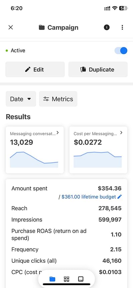Viewport: 133px width, 288px height.
Task: Tap the Edit button
Action: point(35,70)
